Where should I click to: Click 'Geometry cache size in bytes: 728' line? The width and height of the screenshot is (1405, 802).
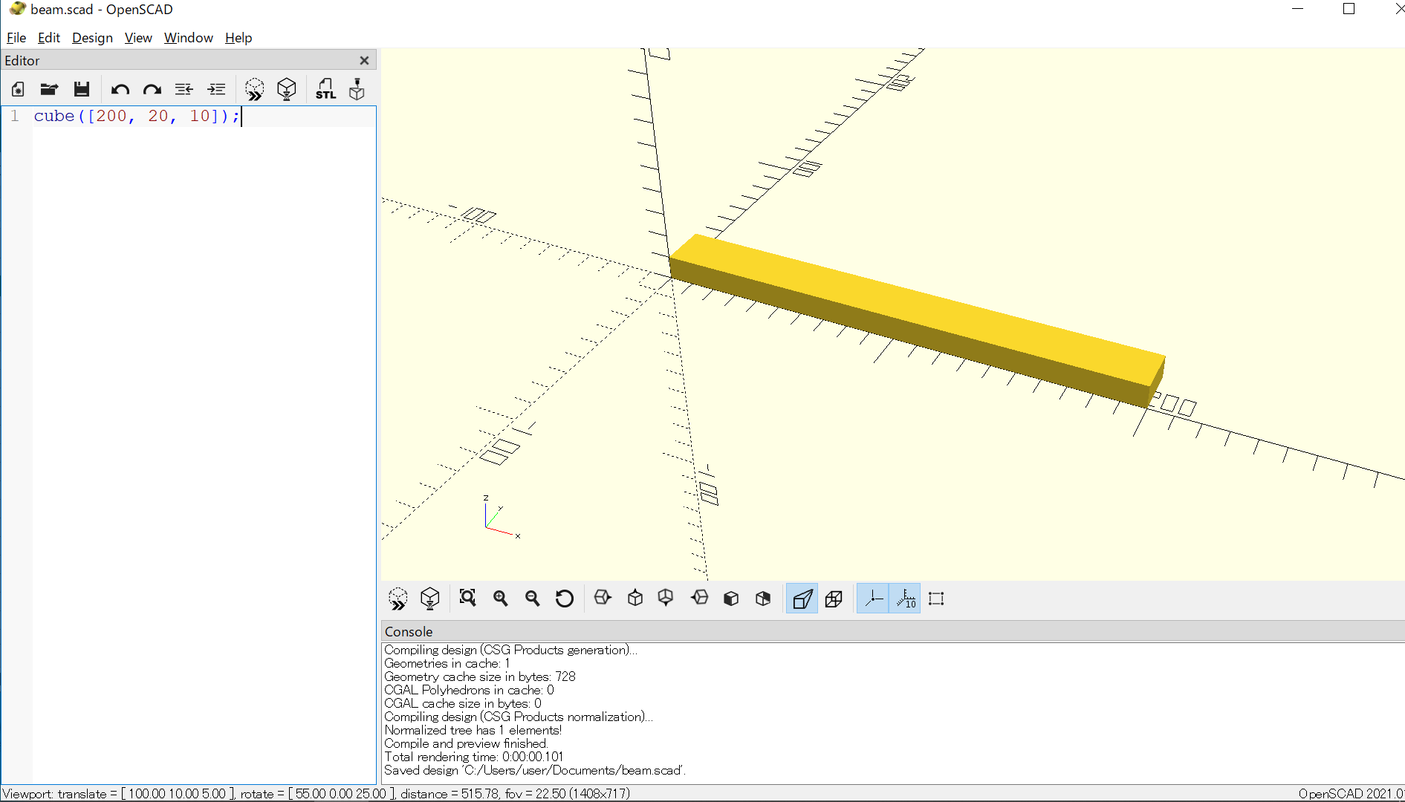480,677
